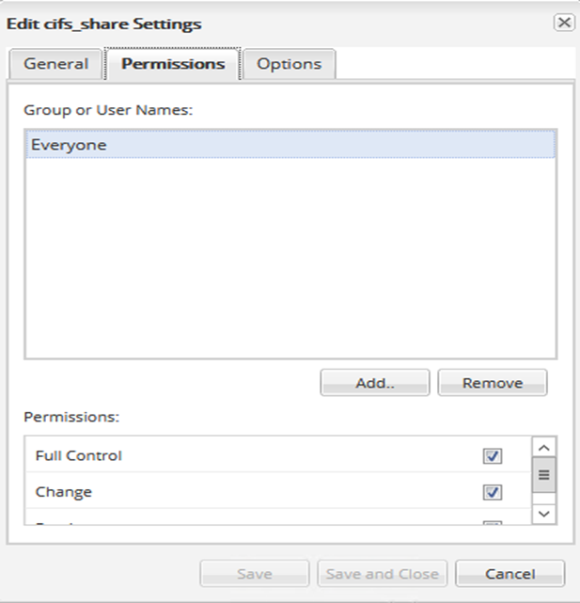Click the Save and Close button
Viewport: 580px width, 603px height.
(382, 574)
